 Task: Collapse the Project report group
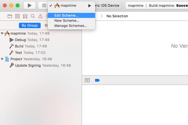pyautogui.click(x=2, y=59)
